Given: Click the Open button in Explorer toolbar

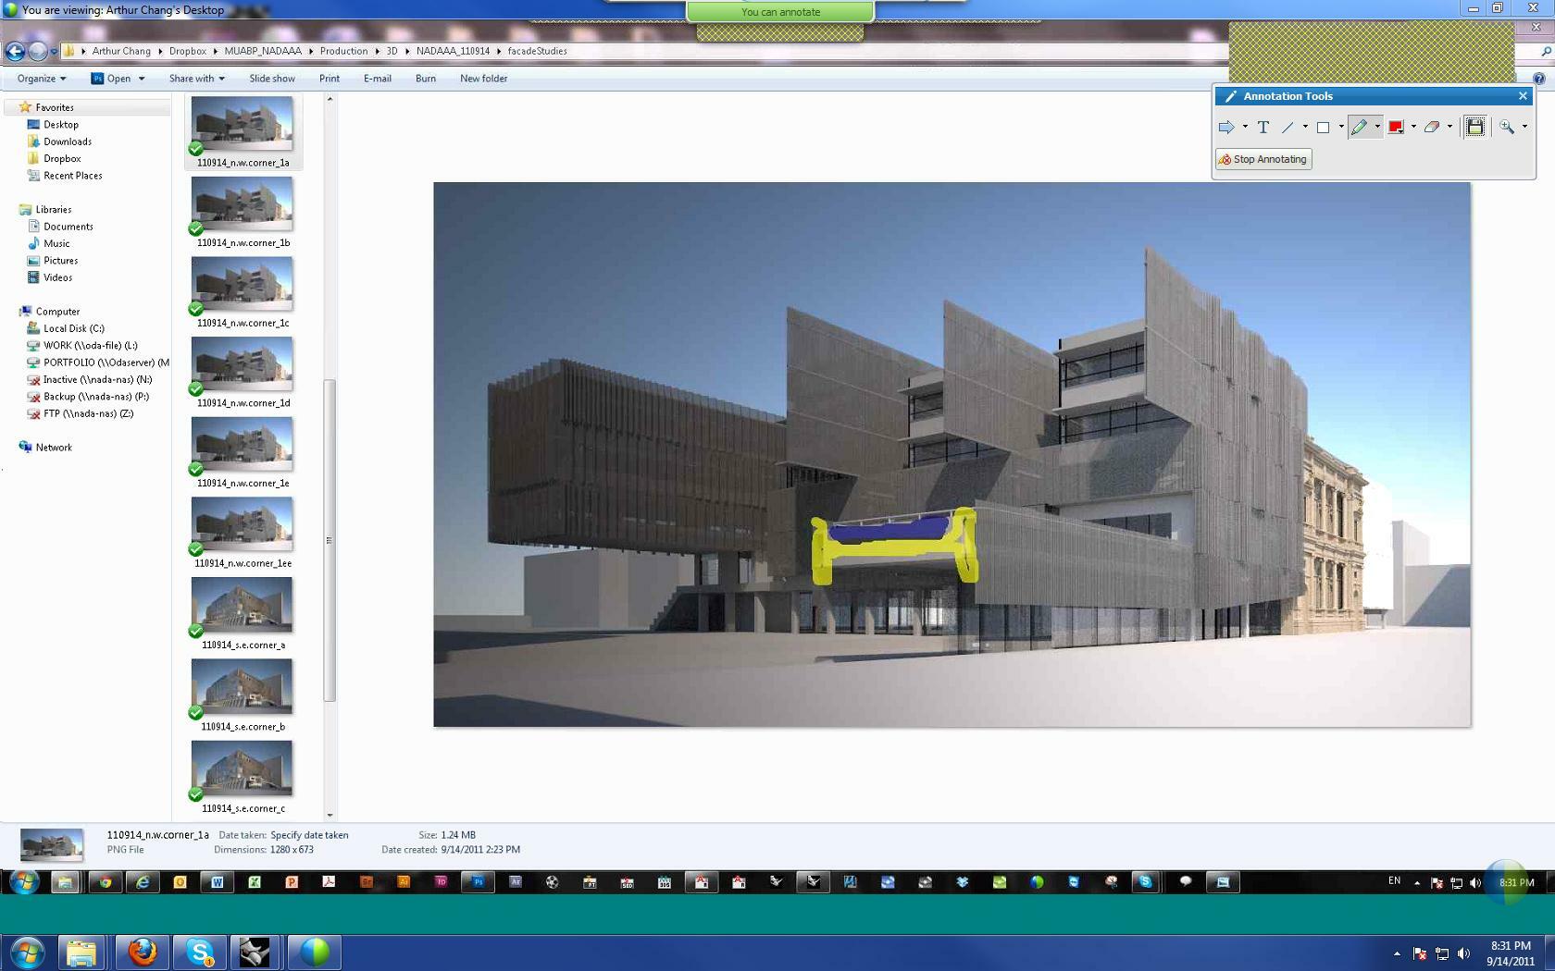Looking at the screenshot, I should (x=111, y=79).
